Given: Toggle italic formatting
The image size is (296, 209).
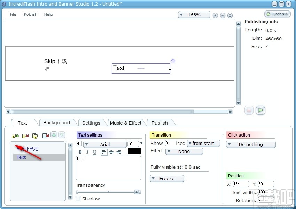Looking at the screenshot, I should pyautogui.click(x=87, y=152).
